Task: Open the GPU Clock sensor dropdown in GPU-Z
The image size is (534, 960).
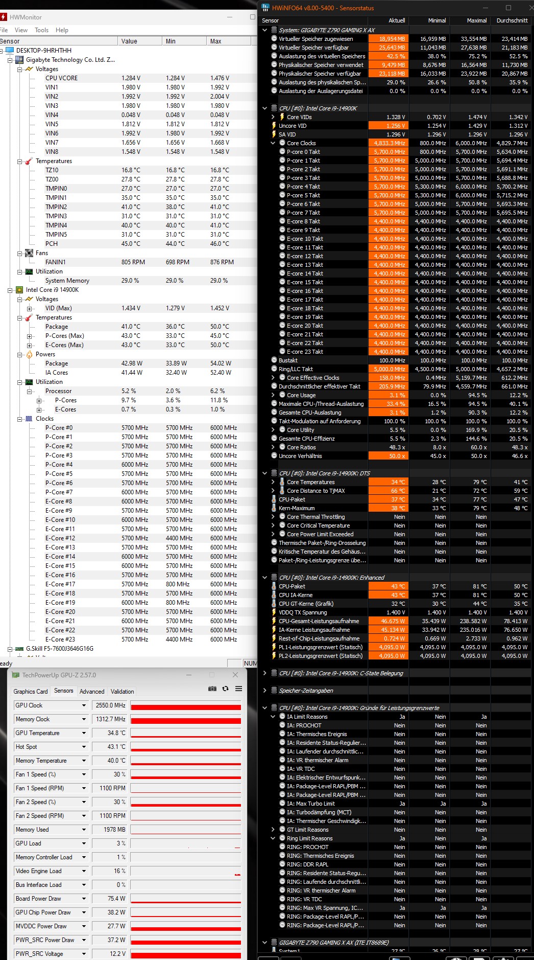Action: tap(84, 705)
